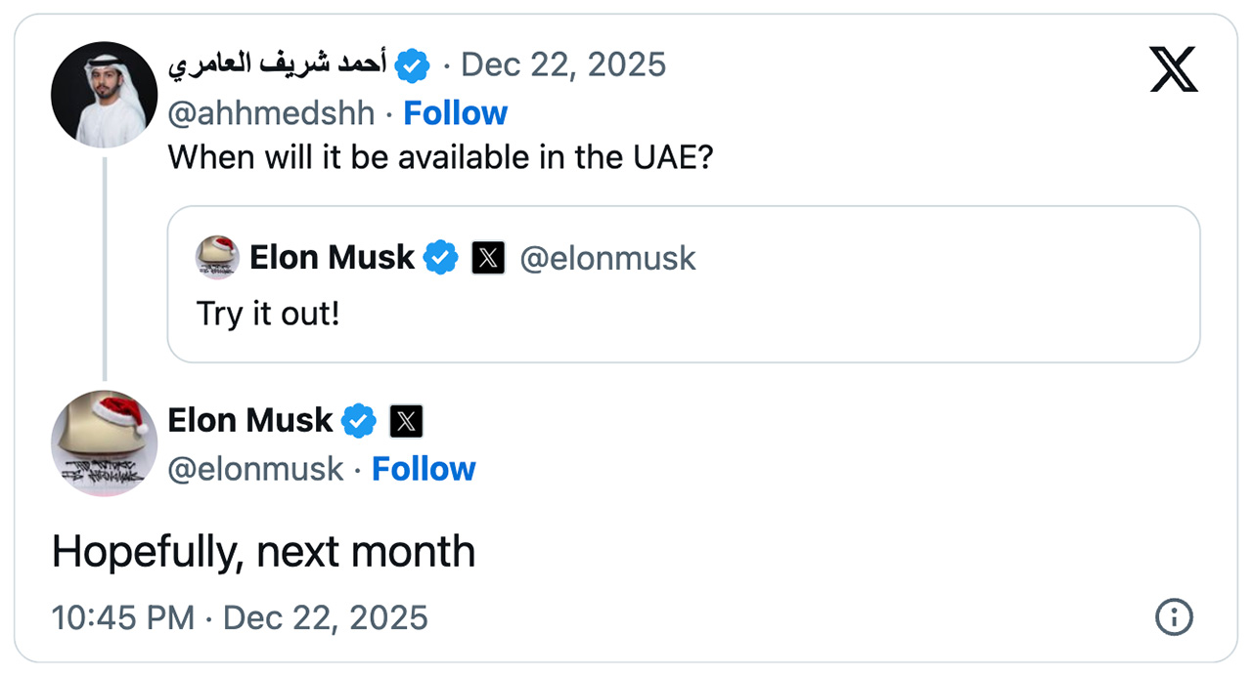
Task: Click the Arabic display name of the parent tweet
Action: click(x=278, y=65)
